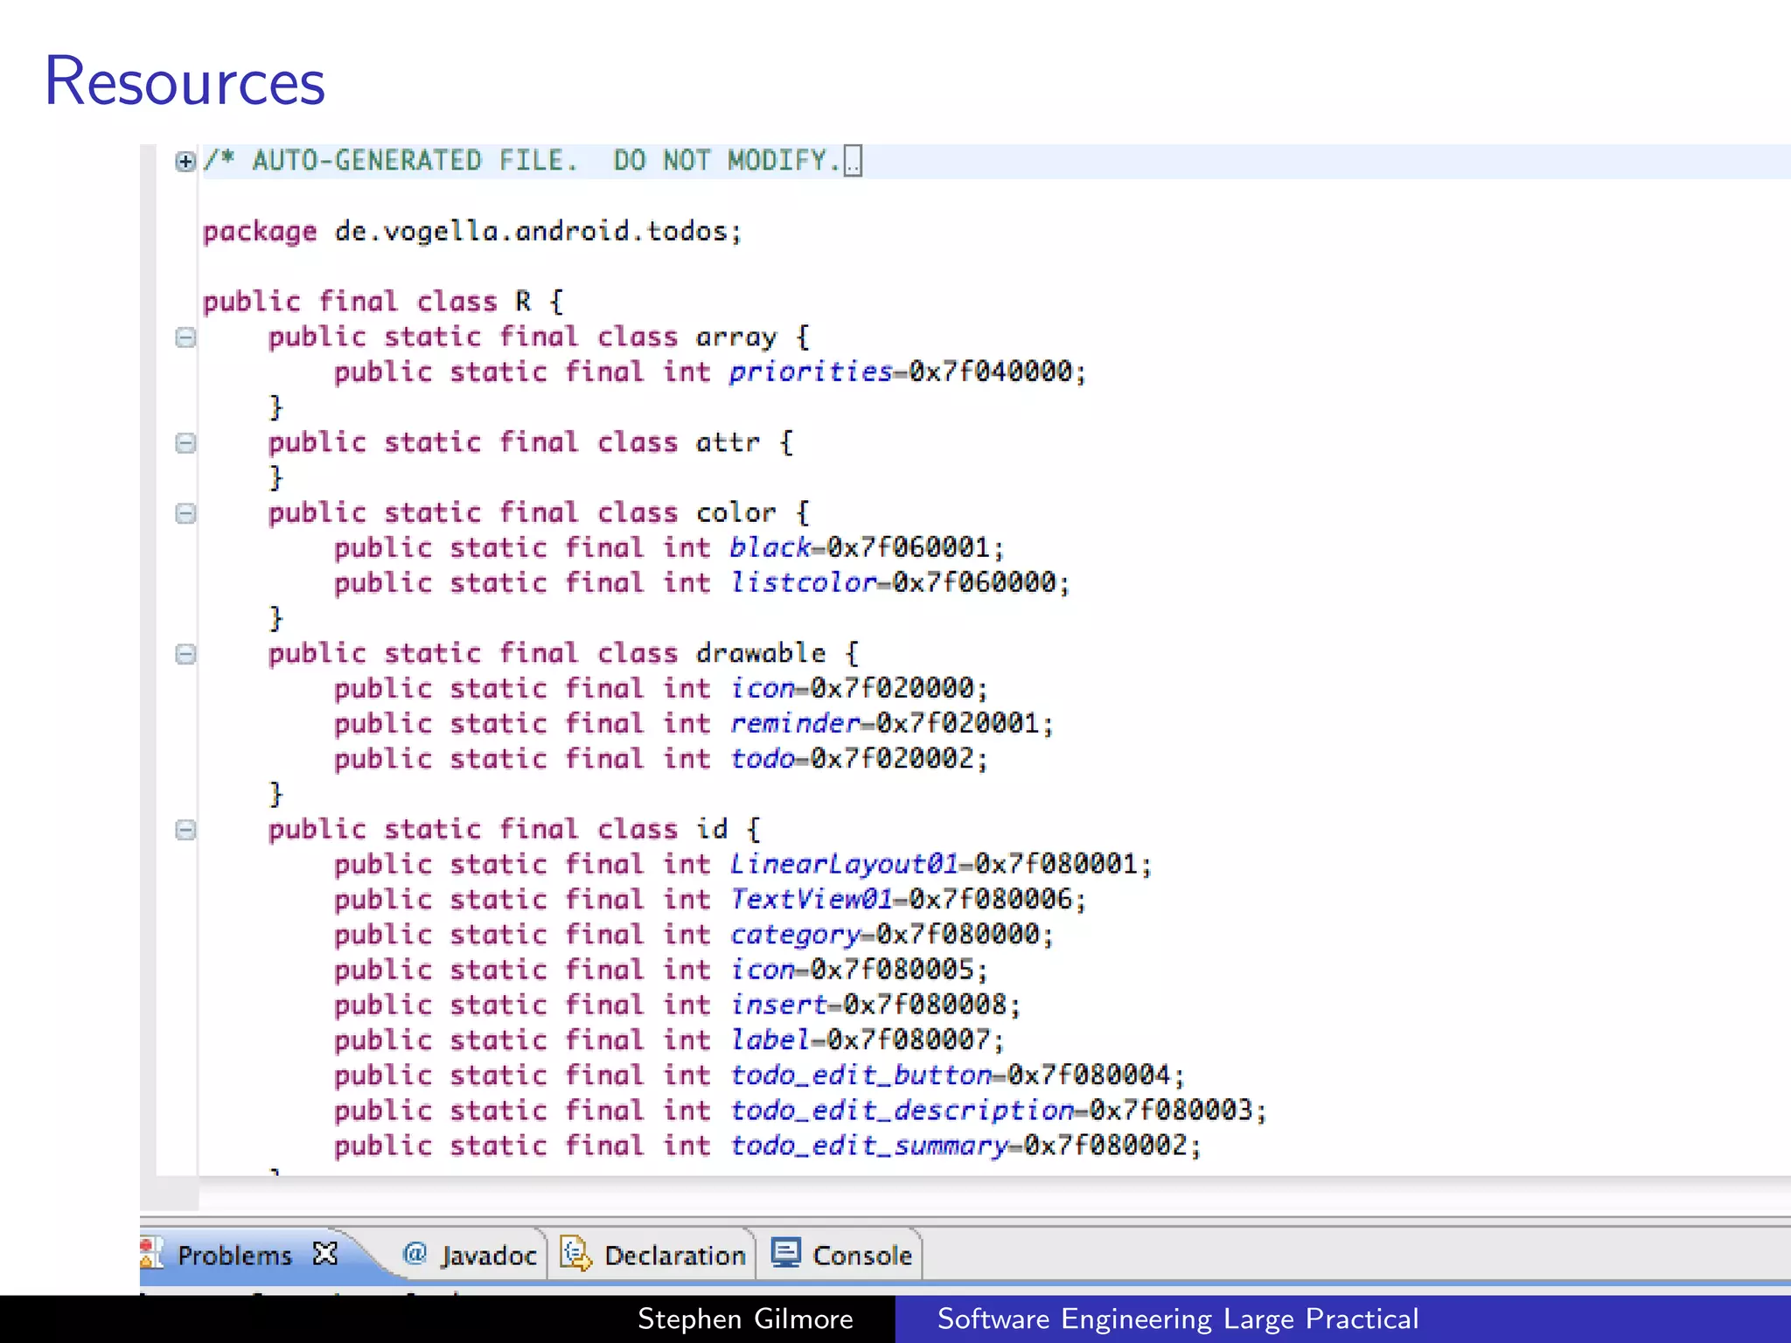Click the Declaration tab icon
1791x1343 pixels.
575,1253
